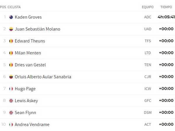Image resolution: width=175 pixels, height=131 pixels.
Task: Open Sean Flynn's rider link
Action: click(x=25, y=113)
